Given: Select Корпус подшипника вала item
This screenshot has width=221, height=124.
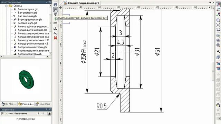Looking at the screenshot, I should click(33, 51).
